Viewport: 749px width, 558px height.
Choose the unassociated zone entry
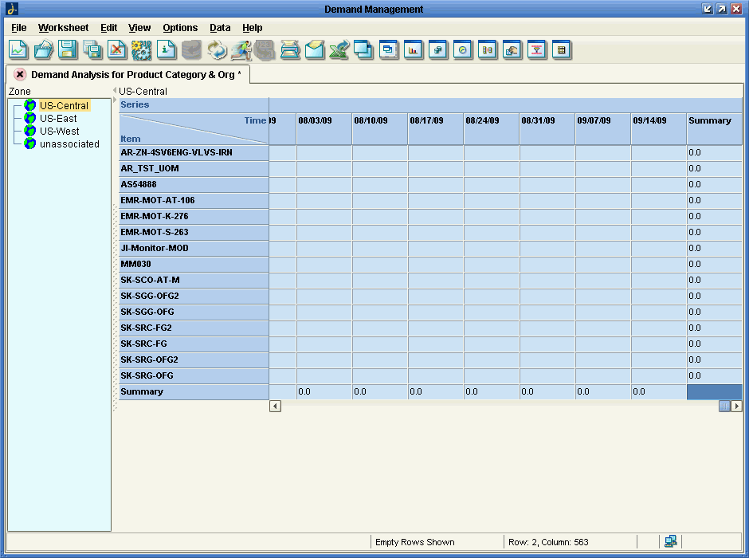click(x=69, y=144)
